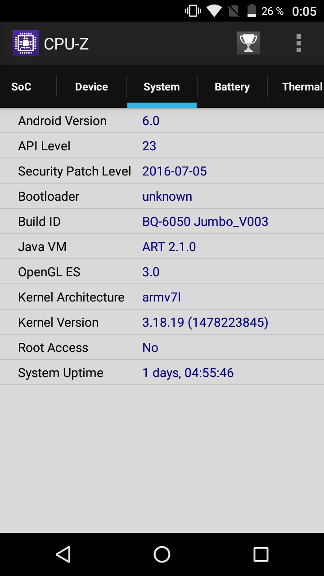Tap the 0:05 clock in status bar

pyautogui.click(x=304, y=11)
